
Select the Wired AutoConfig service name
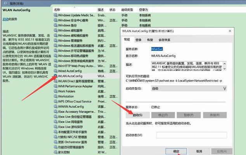pyautogui.click(x=70, y=71)
